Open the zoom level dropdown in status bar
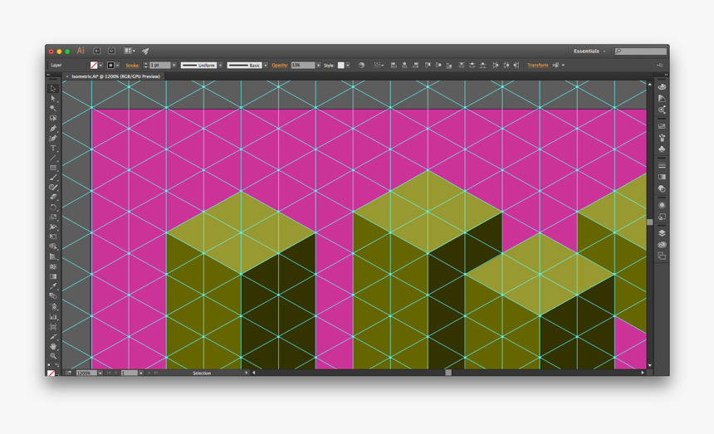Screen dimensions: 714x434 click(x=100, y=373)
